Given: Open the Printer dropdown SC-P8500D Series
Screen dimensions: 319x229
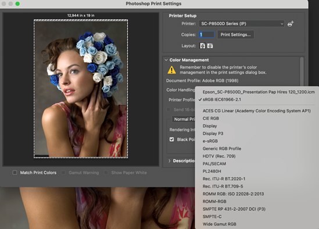Looking at the screenshot, I should click(x=241, y=24).
